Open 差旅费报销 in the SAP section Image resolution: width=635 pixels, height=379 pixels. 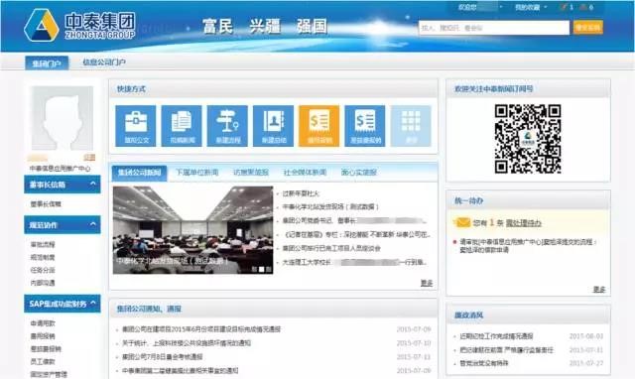(x=46, y=349)
